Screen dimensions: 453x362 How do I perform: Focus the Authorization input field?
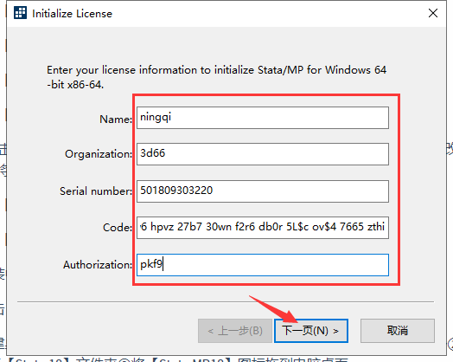(x=263, y=265)
